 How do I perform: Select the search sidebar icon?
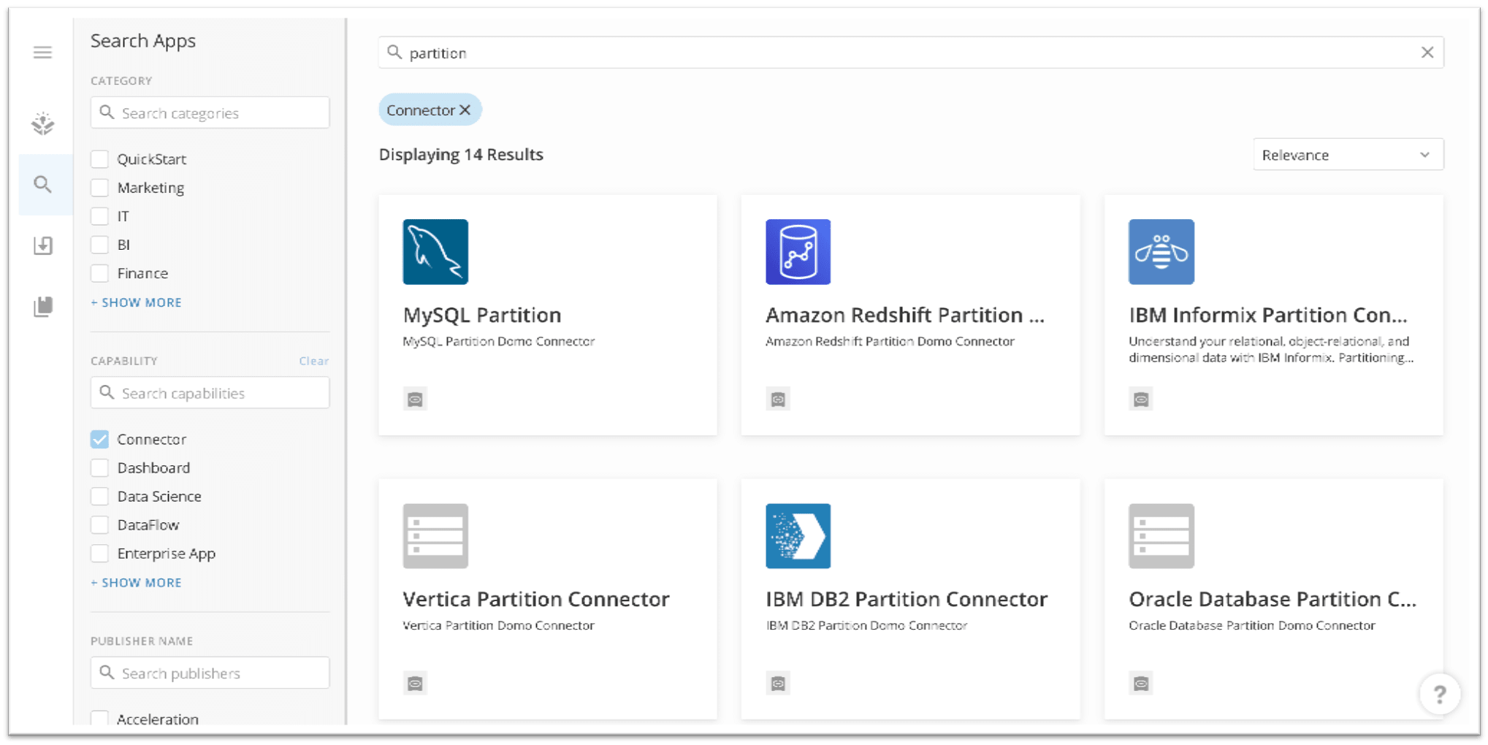(x=43, y=184)
